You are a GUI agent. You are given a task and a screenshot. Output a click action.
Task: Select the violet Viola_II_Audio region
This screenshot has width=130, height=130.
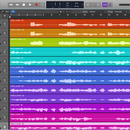coord(70,98)
